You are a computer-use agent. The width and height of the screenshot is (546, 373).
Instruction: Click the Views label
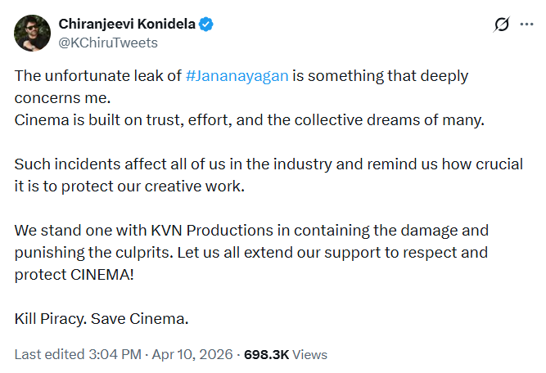(309, 355)
